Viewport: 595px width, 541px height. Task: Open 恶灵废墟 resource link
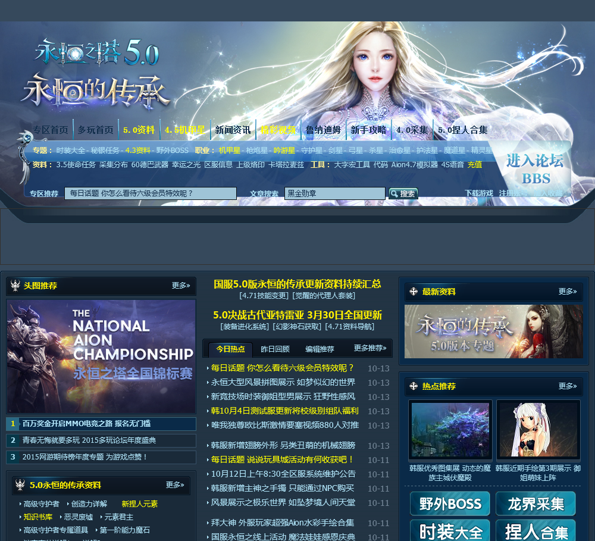point(78,517)
